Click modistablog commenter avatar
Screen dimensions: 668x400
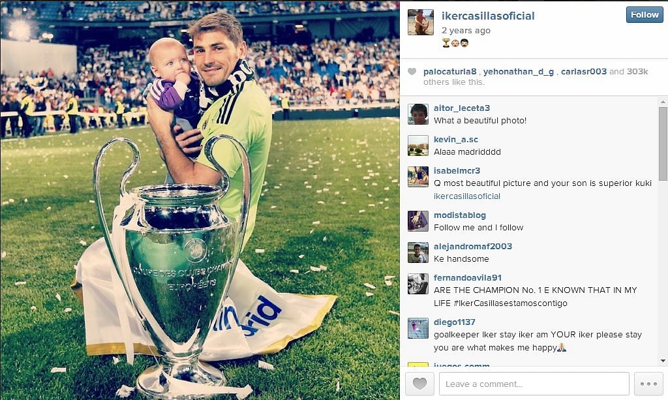tap(418, 221)
